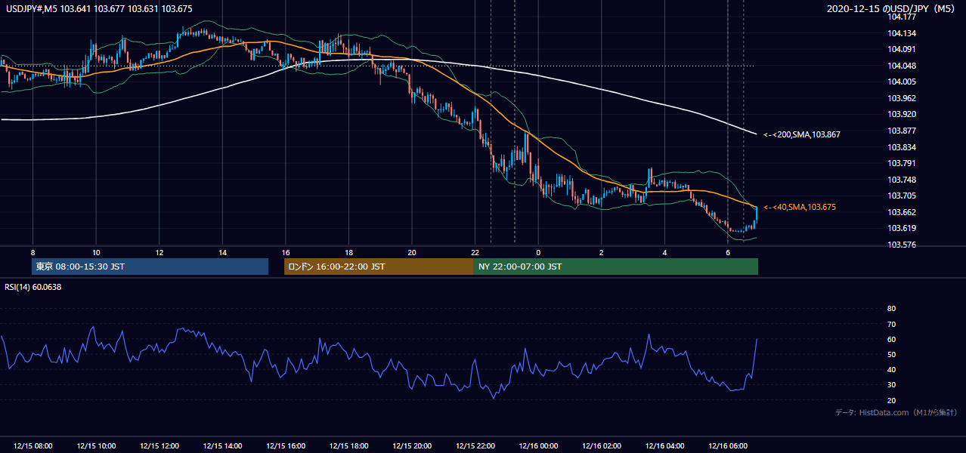
Task: Click hour tick 16 under the price chart
Action: click(286, 252)
